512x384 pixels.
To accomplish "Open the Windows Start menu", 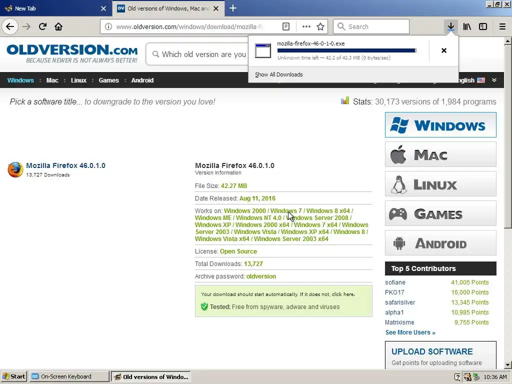I will [14, 376].
